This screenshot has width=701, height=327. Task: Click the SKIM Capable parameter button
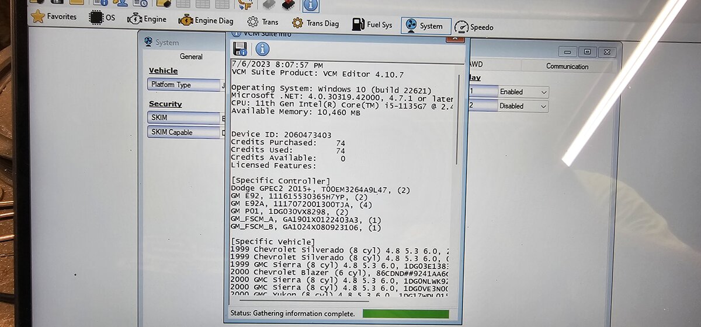tap(183, 132)
